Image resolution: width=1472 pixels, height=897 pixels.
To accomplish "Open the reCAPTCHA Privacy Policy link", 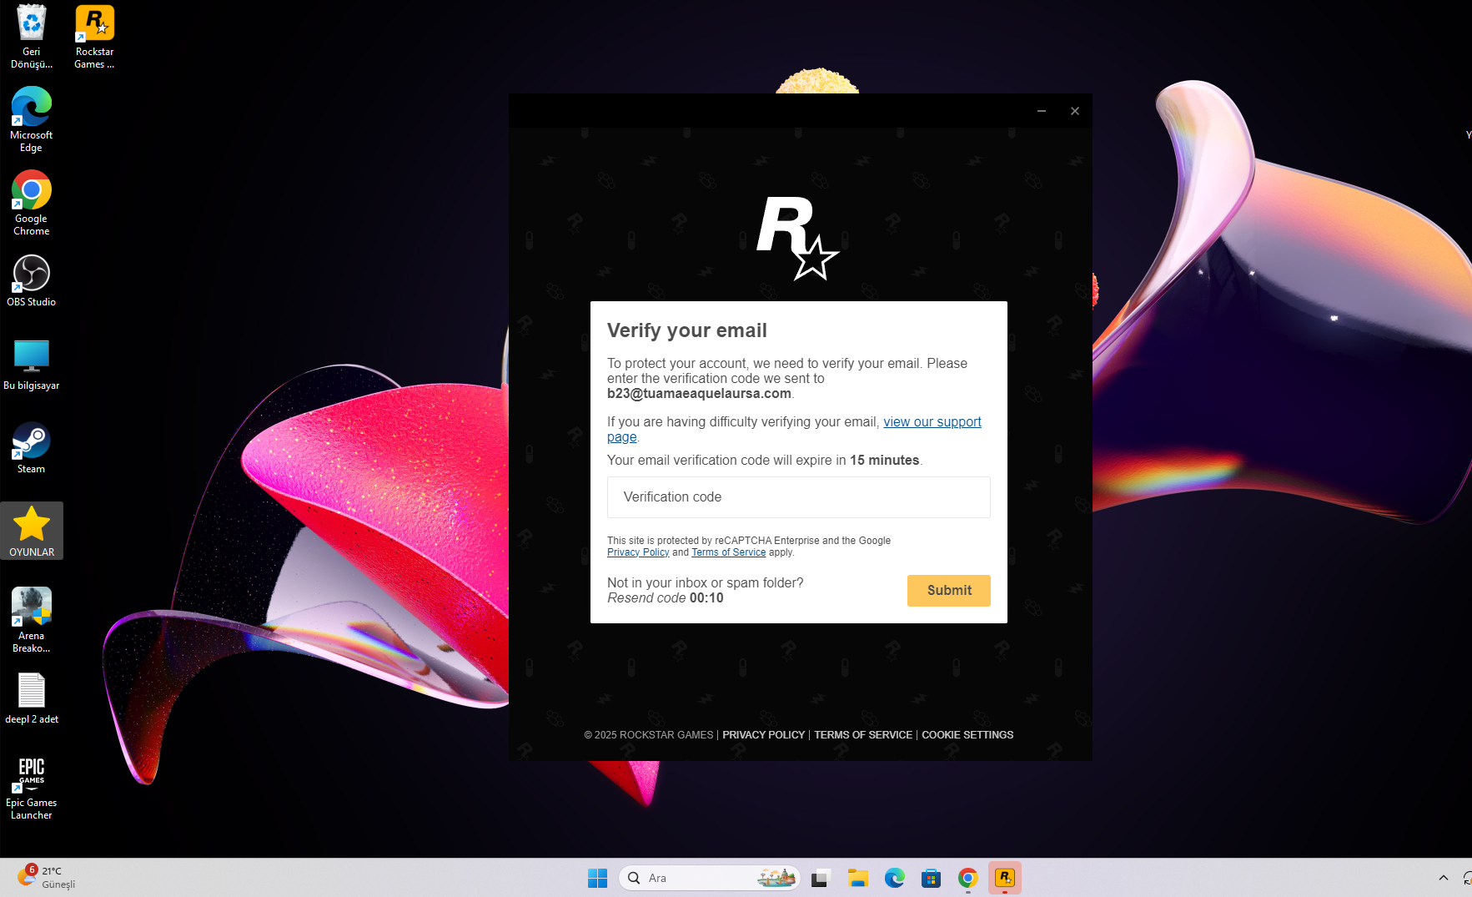I will (638, 552).
